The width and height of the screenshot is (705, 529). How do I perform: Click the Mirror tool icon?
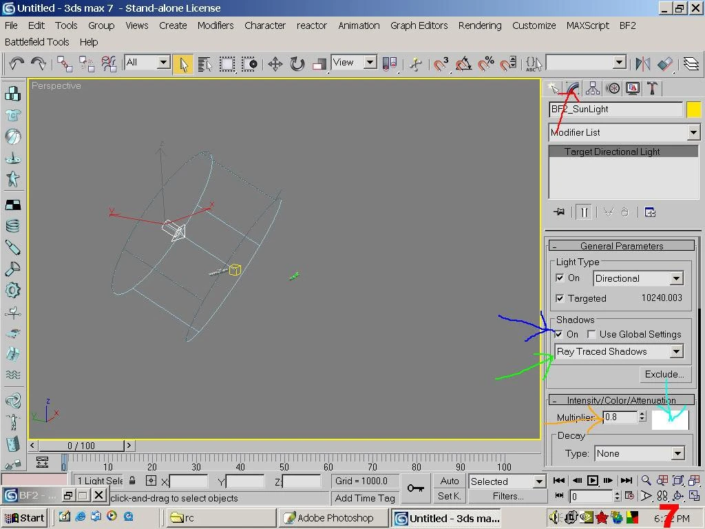tap(643, 64)
